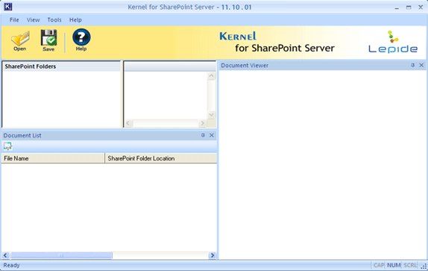Open the Tools menu

coord(54,19)
